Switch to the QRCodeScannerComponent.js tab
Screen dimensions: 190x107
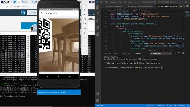tap(140, 6)
